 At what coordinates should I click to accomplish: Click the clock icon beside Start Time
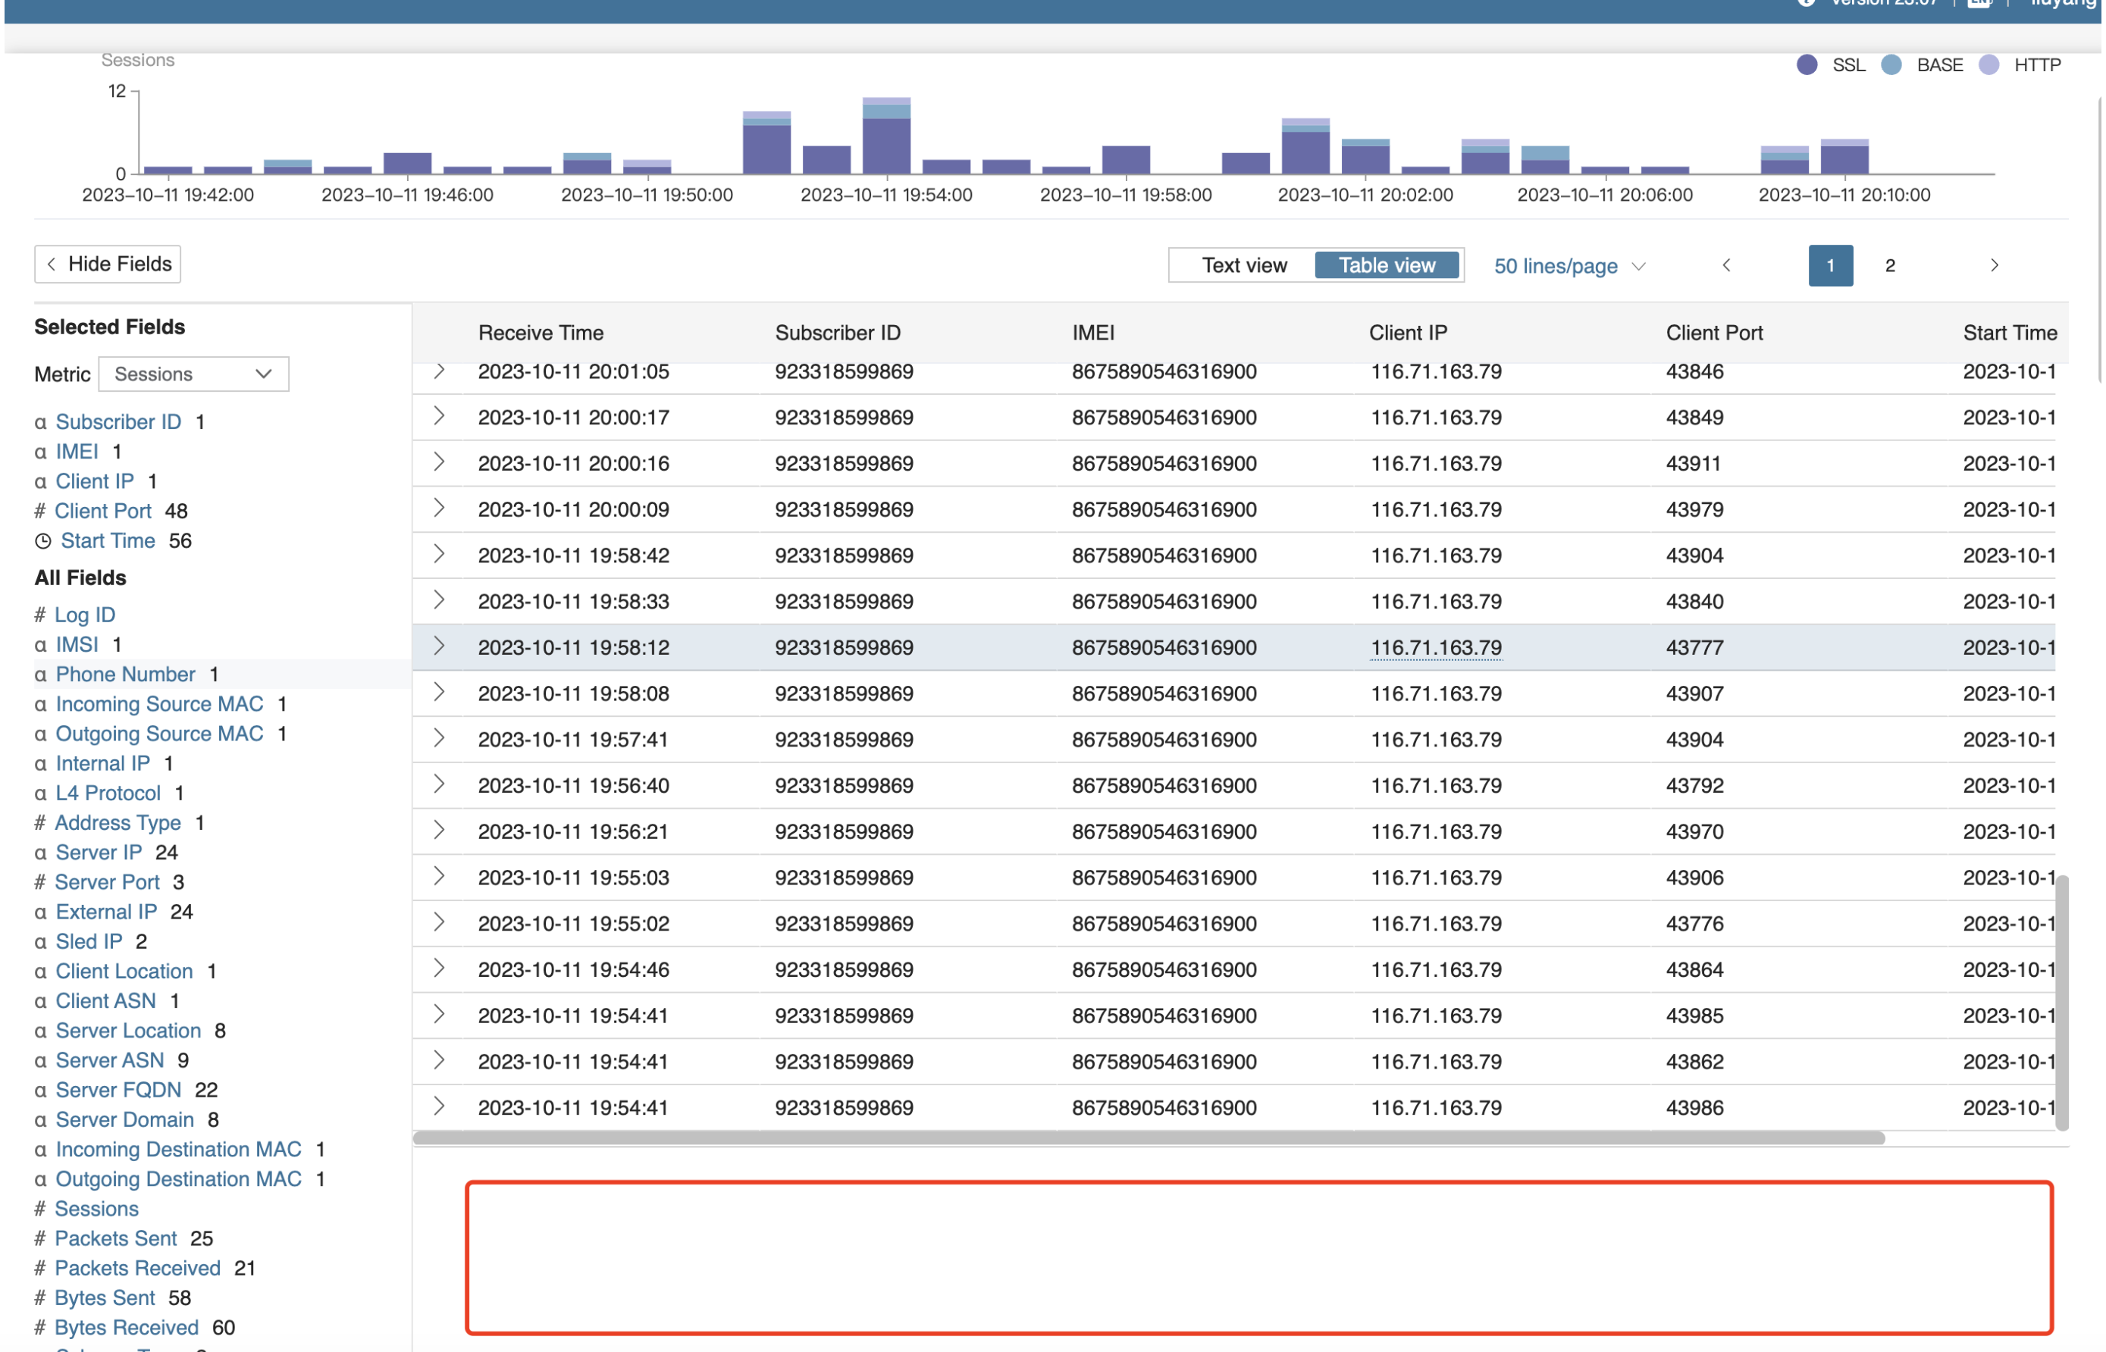(x=42, y=542)
